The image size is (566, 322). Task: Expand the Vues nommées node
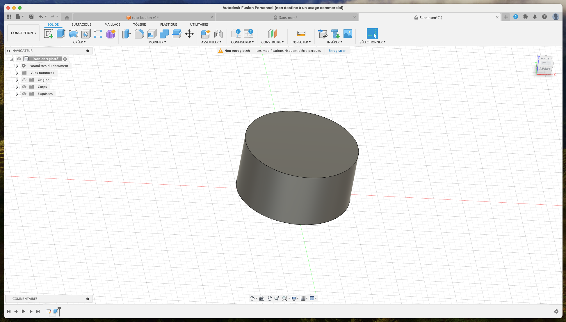17,73
